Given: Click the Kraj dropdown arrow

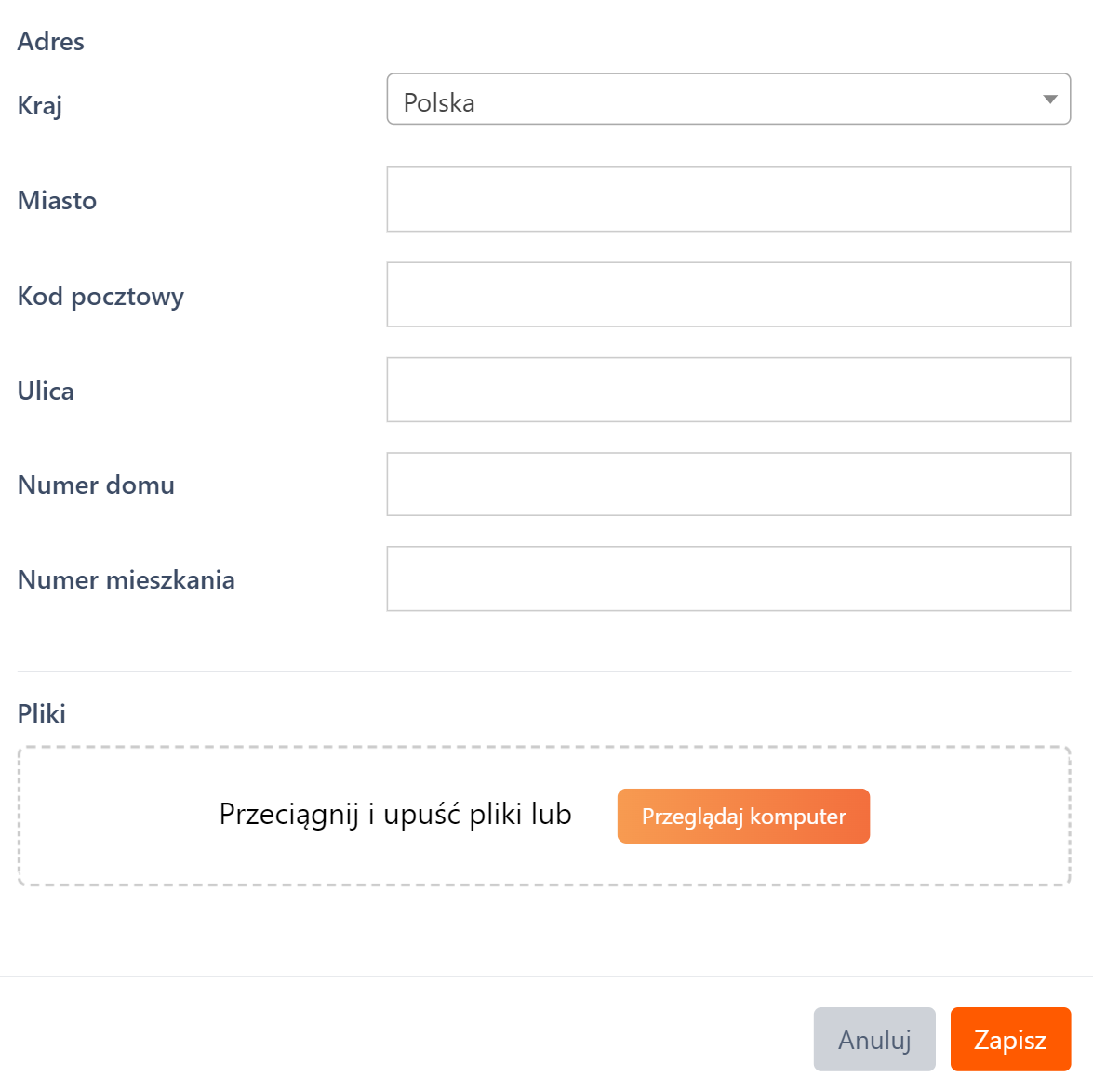Looking at the screenshot, I should (1050, 100).
